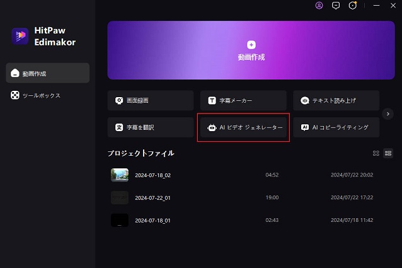Click the plus icon in the banner
The width and height of the screenshot is (402, 268).
251,45
